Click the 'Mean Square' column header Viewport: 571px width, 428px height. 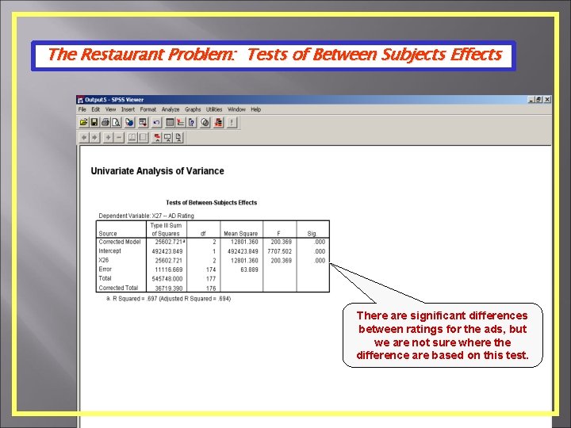[241, 234]
